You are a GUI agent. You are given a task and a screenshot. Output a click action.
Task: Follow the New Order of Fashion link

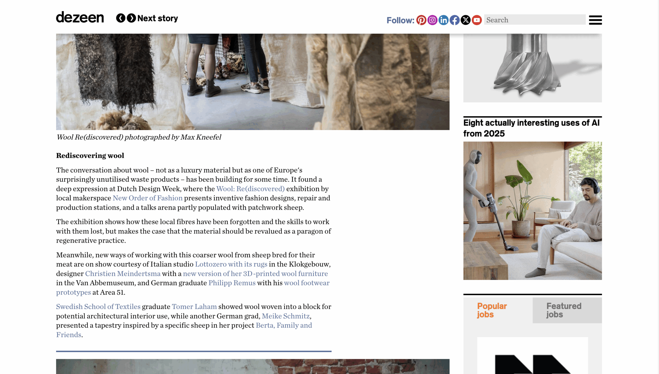(148, 198)
